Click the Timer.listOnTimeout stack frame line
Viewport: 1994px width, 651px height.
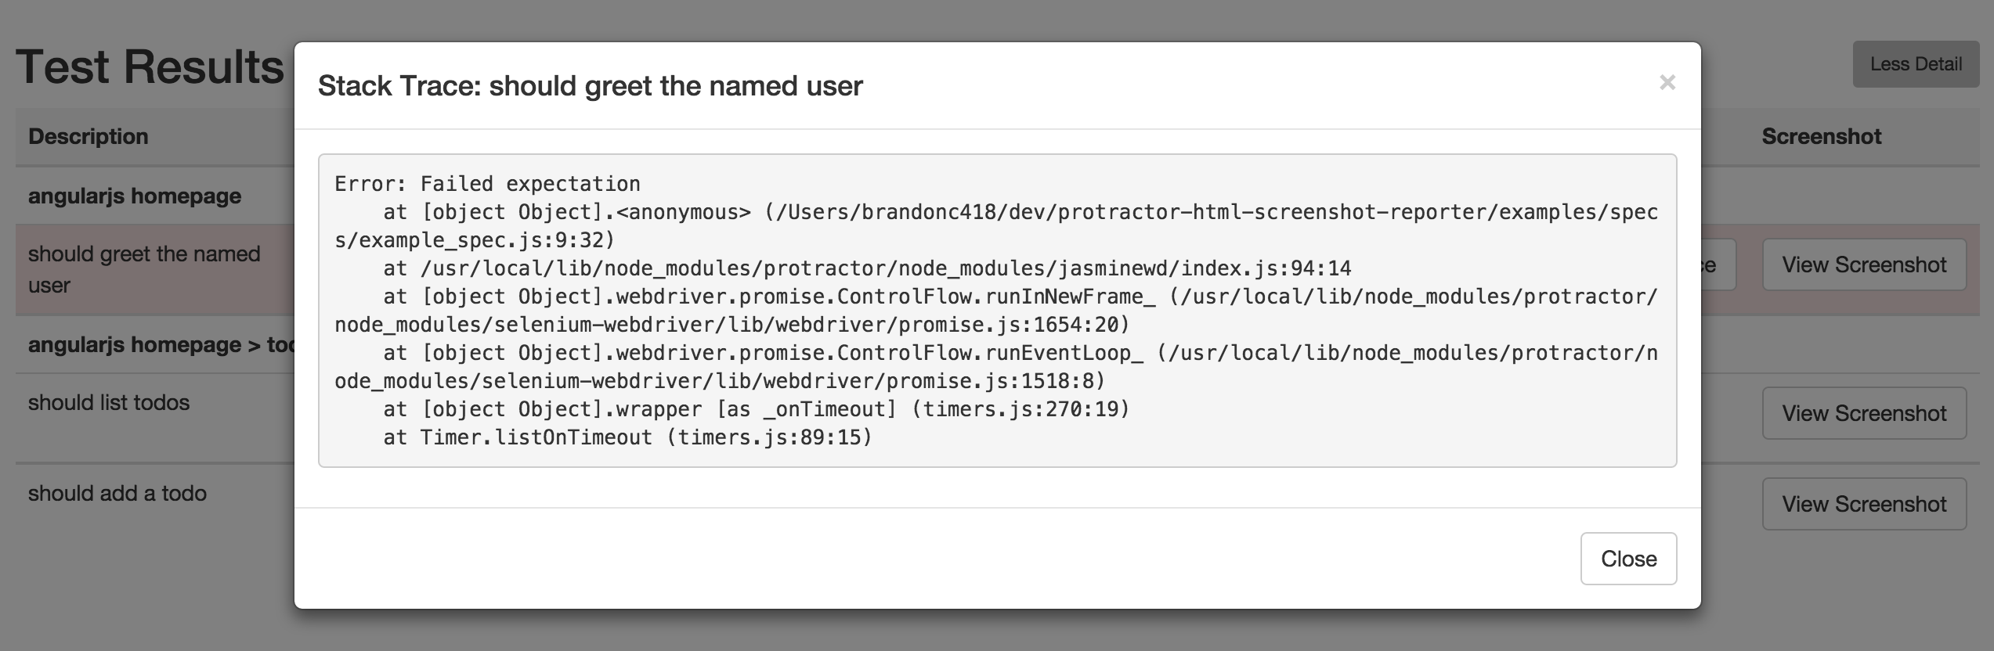[627, 438]
